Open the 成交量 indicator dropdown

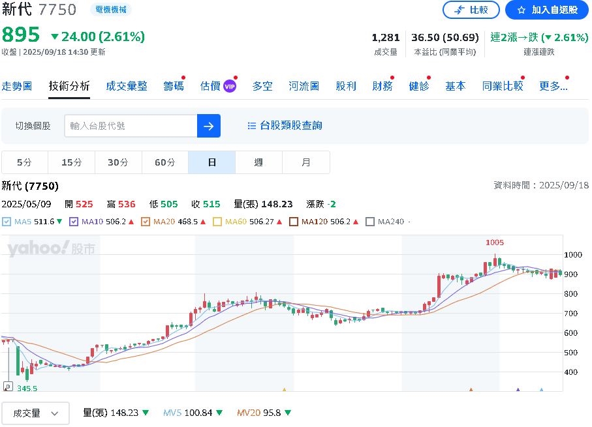(x=35, y=413)
